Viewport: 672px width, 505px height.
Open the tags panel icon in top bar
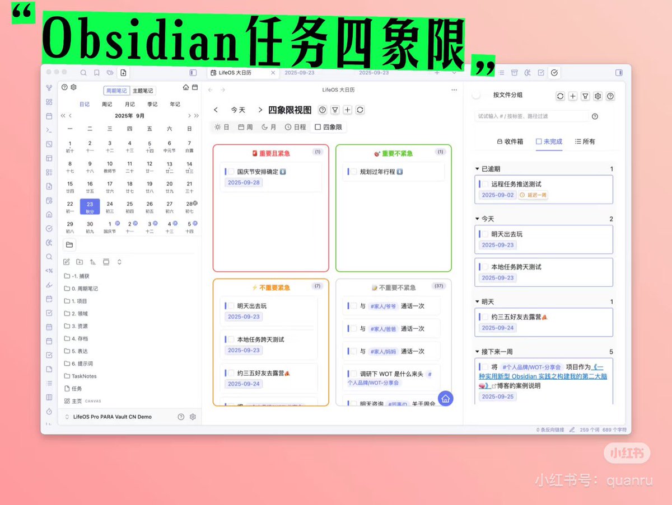[110, 73]
